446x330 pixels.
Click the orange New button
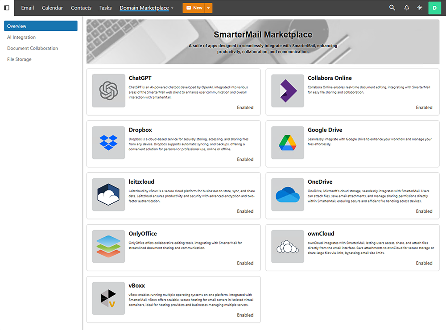pos(194,8)
